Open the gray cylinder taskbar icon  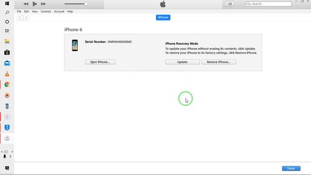[7, 106]
